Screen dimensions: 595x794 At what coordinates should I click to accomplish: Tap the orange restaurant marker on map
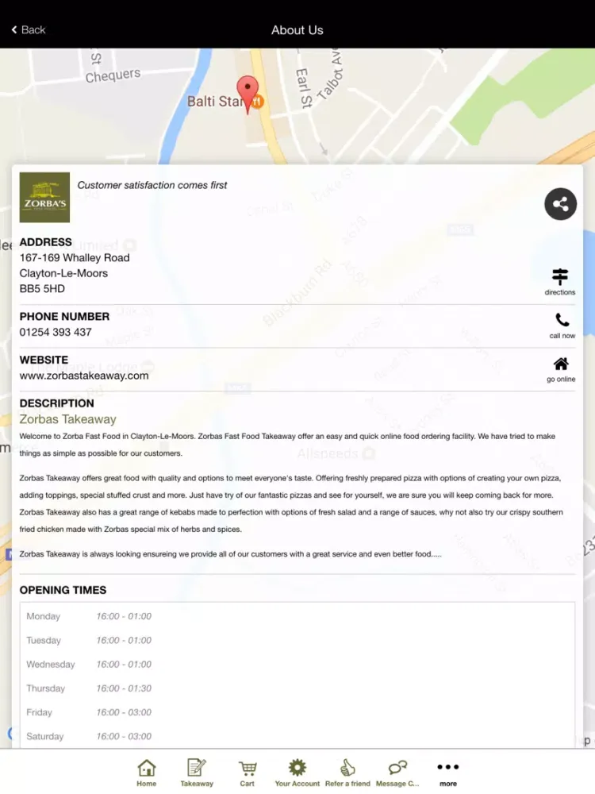(258, 102)
